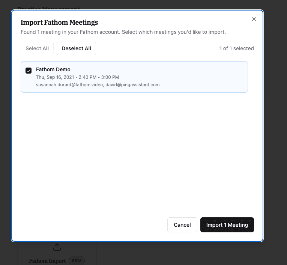Uncheck the Fathom Demo meeting checkbox

pyautogui.click(x=29, y=71)
